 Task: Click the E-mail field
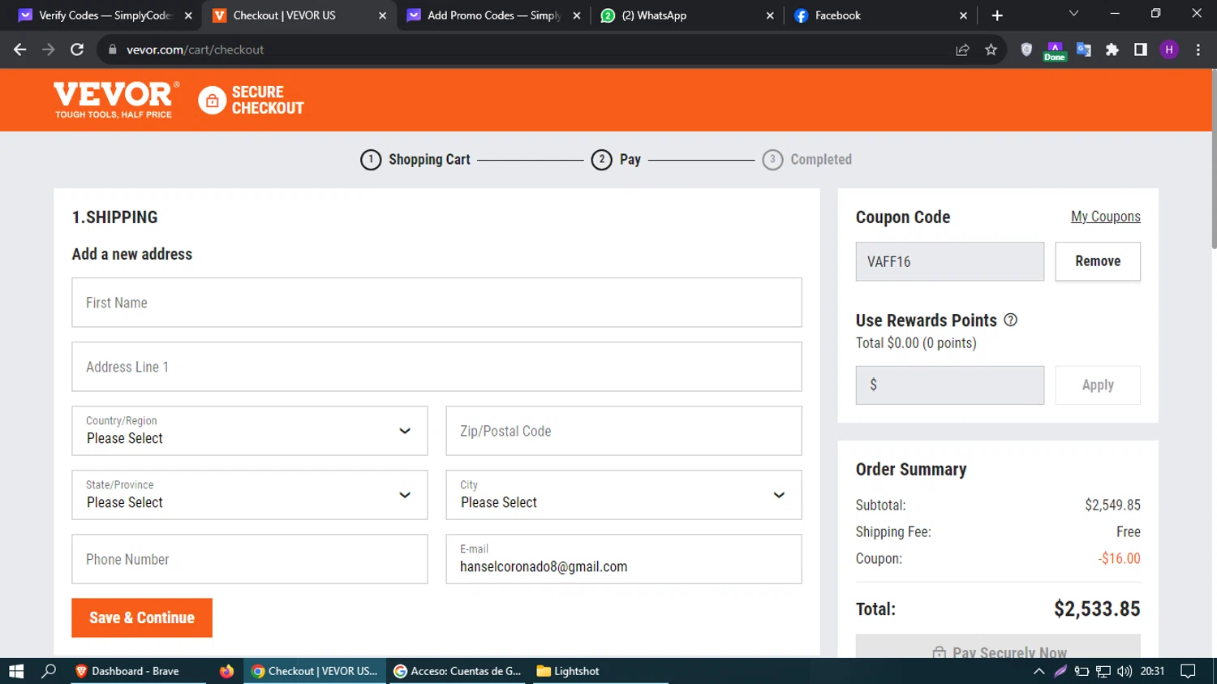click(624, 559)
